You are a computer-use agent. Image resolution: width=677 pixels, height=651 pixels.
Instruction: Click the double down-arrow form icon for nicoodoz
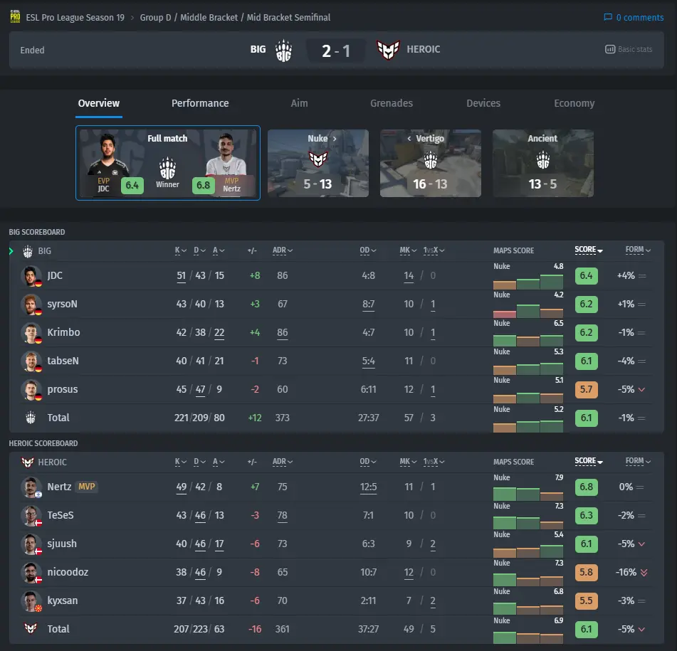click(x=644, y=573)
